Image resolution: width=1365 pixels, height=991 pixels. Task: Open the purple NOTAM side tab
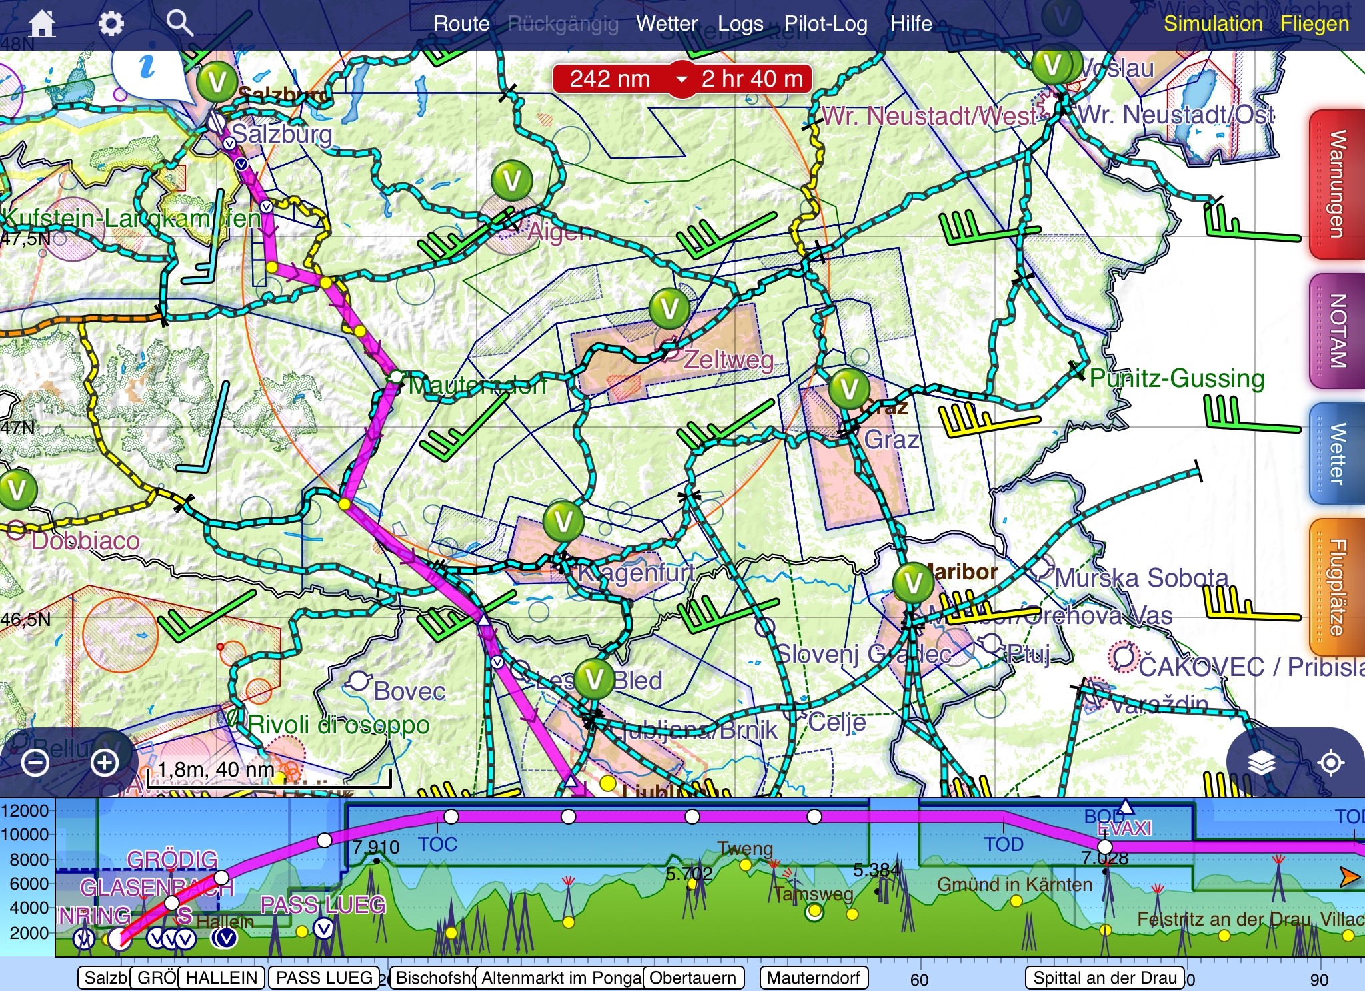click(1337, 331)
